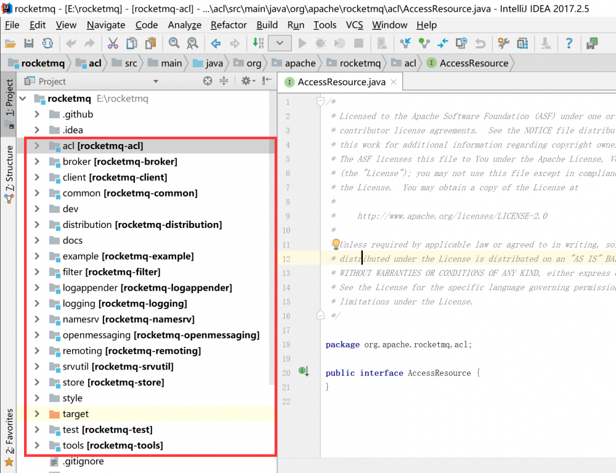616x473 pixels.
Task: Click the Save All toolbar icon
Action: click(x=28, y=43)
